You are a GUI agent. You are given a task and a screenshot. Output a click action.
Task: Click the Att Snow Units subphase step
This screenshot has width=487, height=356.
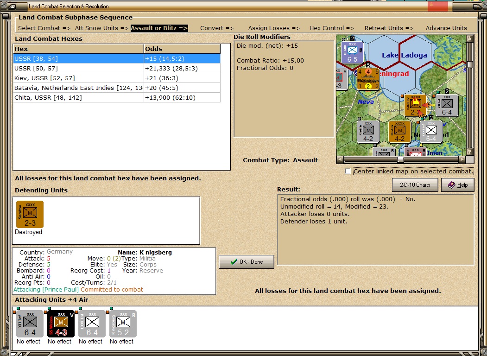pos(101,28)
